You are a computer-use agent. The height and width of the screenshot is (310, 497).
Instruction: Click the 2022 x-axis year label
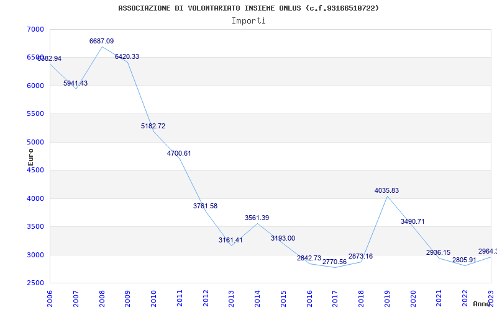pyautogui.click(x=465, y=298)
